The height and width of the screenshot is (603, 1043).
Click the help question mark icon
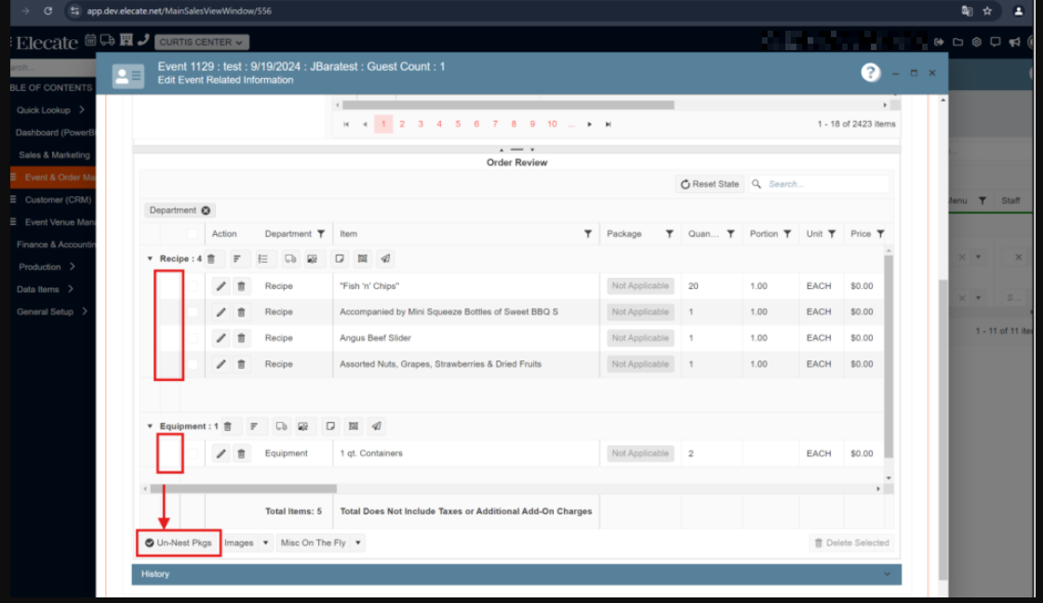[870, 73]
